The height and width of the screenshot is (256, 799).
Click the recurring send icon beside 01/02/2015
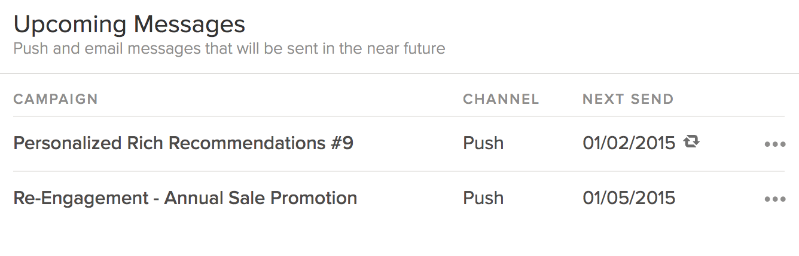tap(692, 142)
